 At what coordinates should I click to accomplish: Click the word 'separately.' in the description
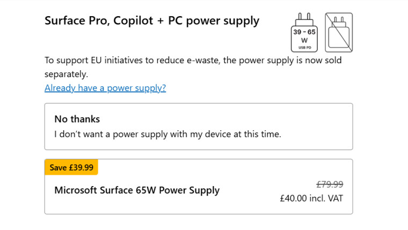[67, 75]
